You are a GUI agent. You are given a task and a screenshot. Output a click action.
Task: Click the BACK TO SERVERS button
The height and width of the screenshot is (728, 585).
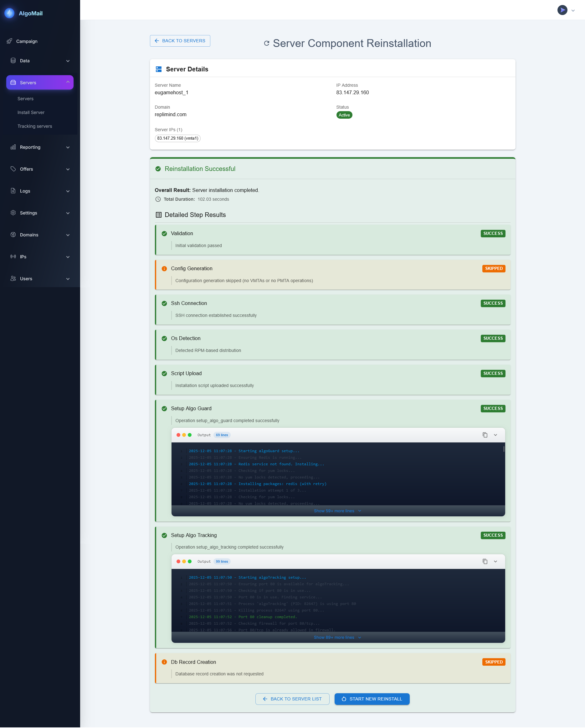180,40
